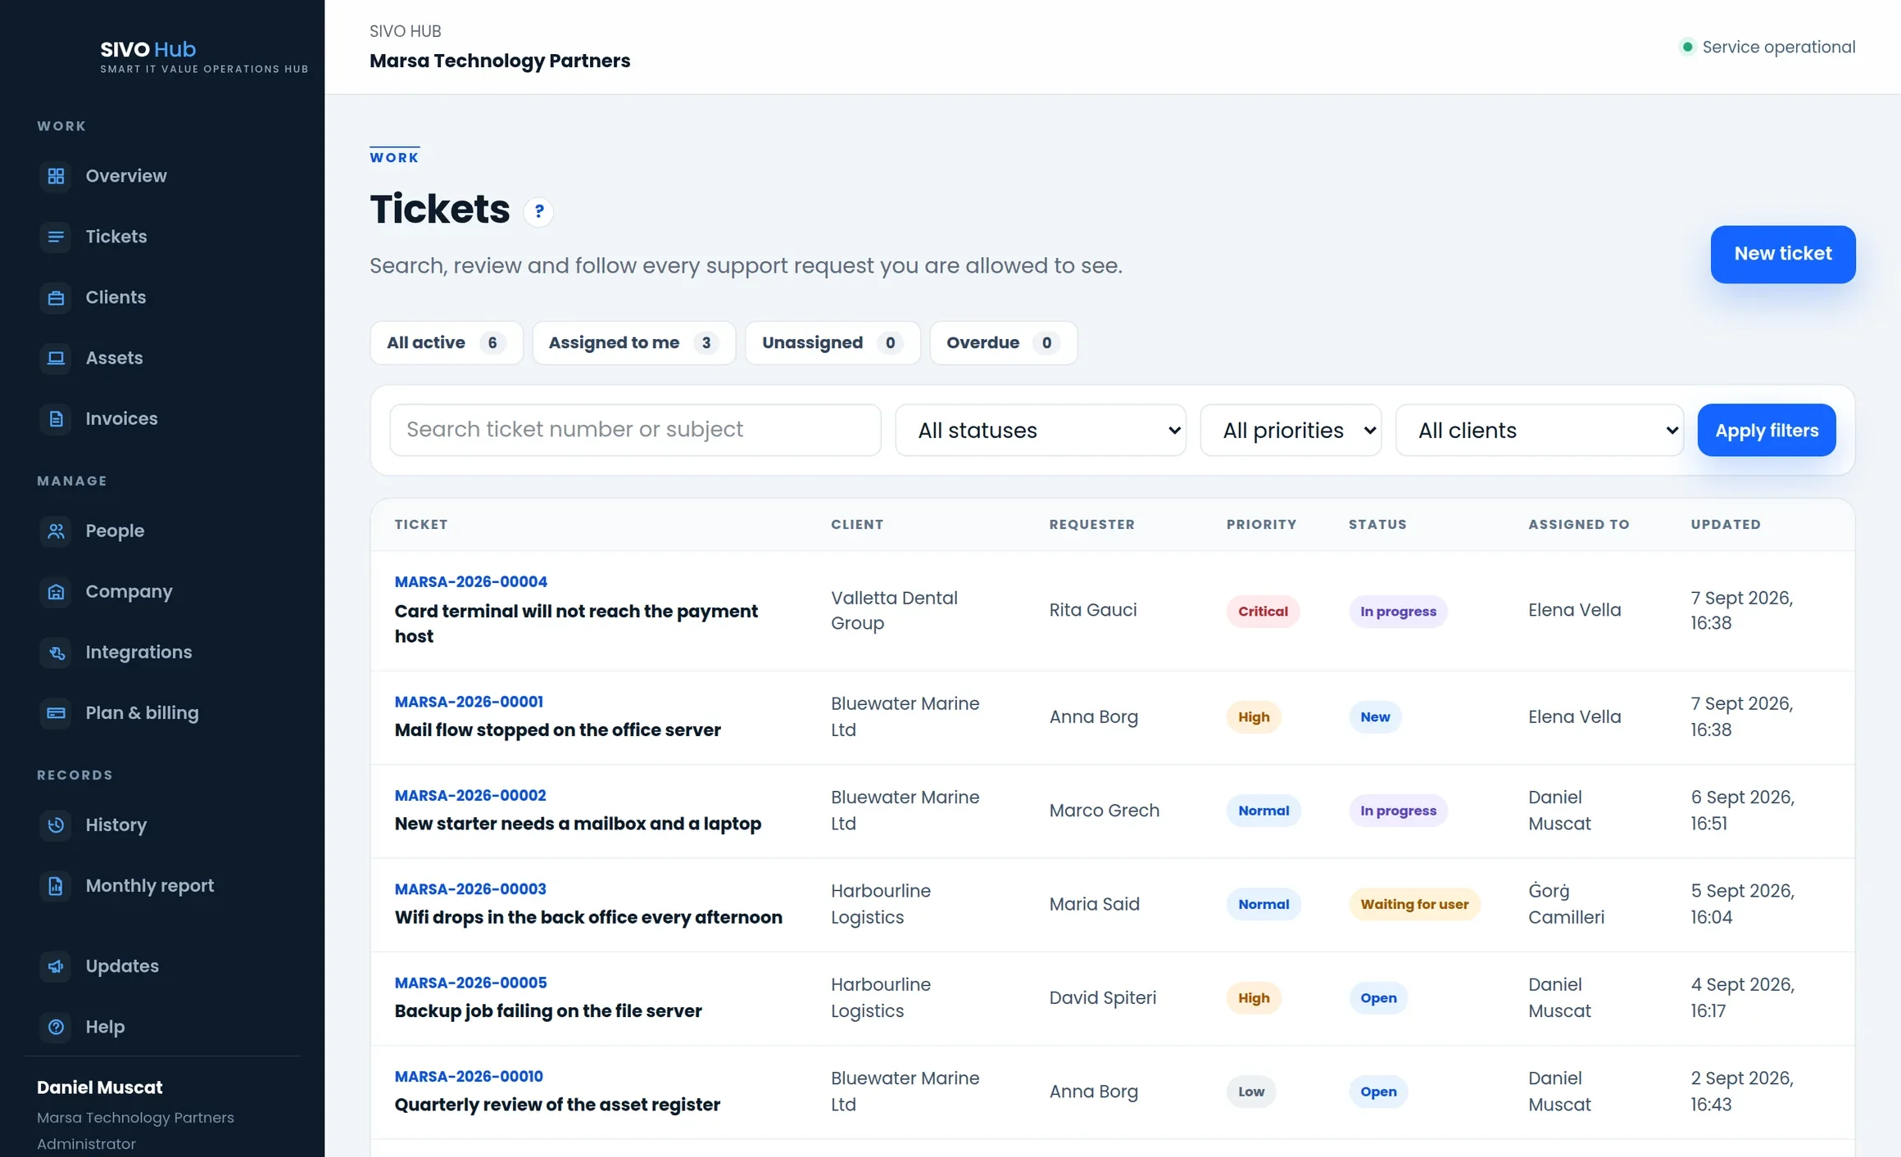Click the People icon in Manage section

pos(56,531)
